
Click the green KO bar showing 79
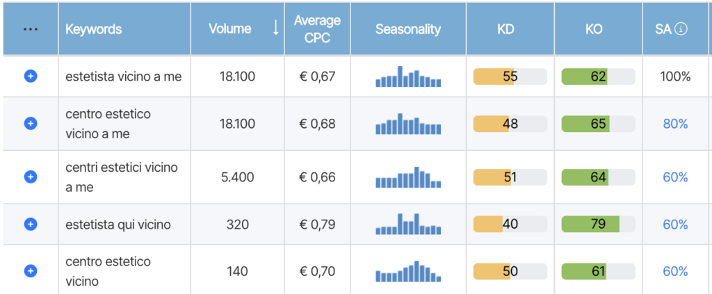pyautogui.click(x=597, y=224)
